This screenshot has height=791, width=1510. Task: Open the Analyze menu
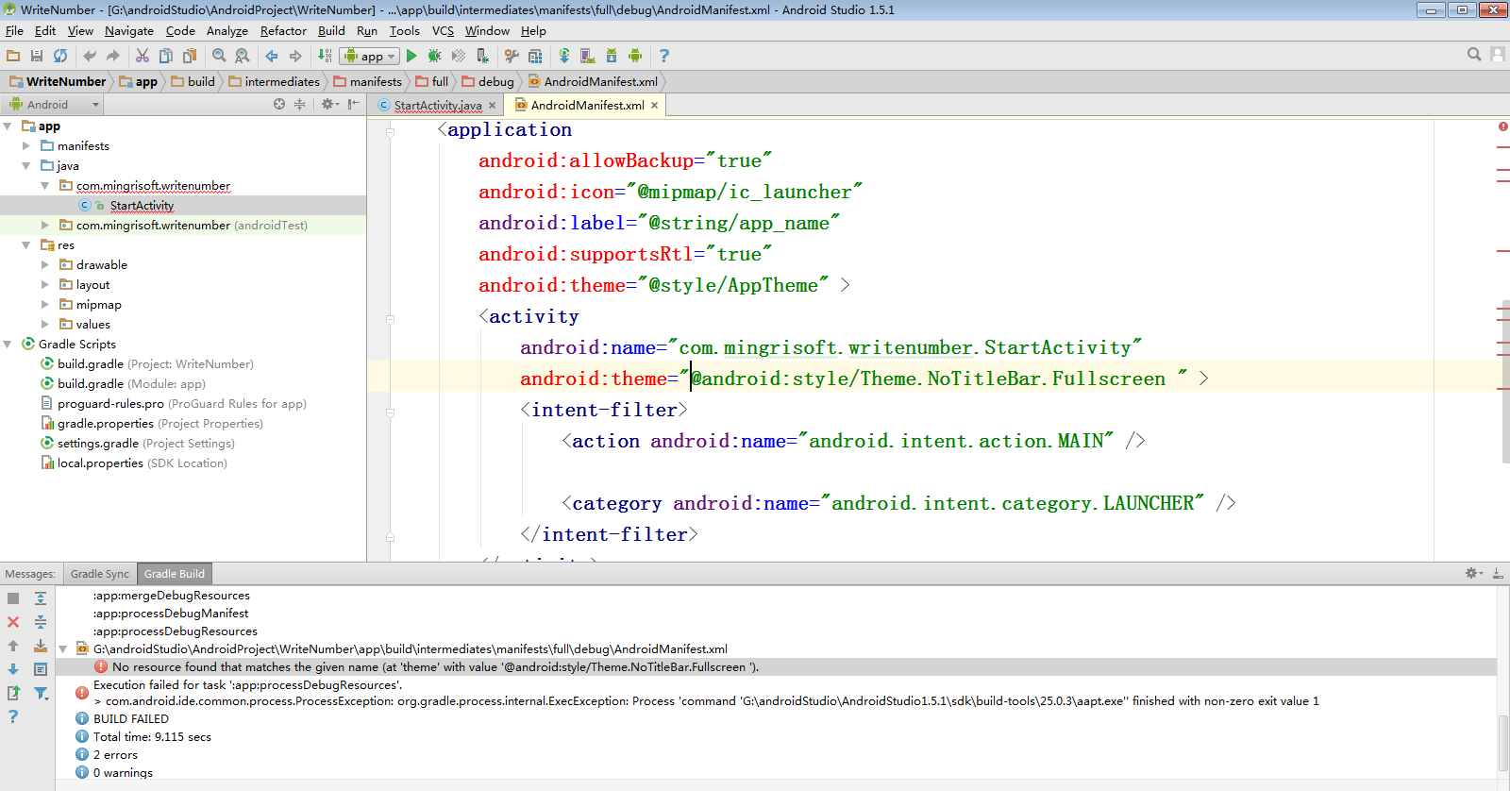226,31
